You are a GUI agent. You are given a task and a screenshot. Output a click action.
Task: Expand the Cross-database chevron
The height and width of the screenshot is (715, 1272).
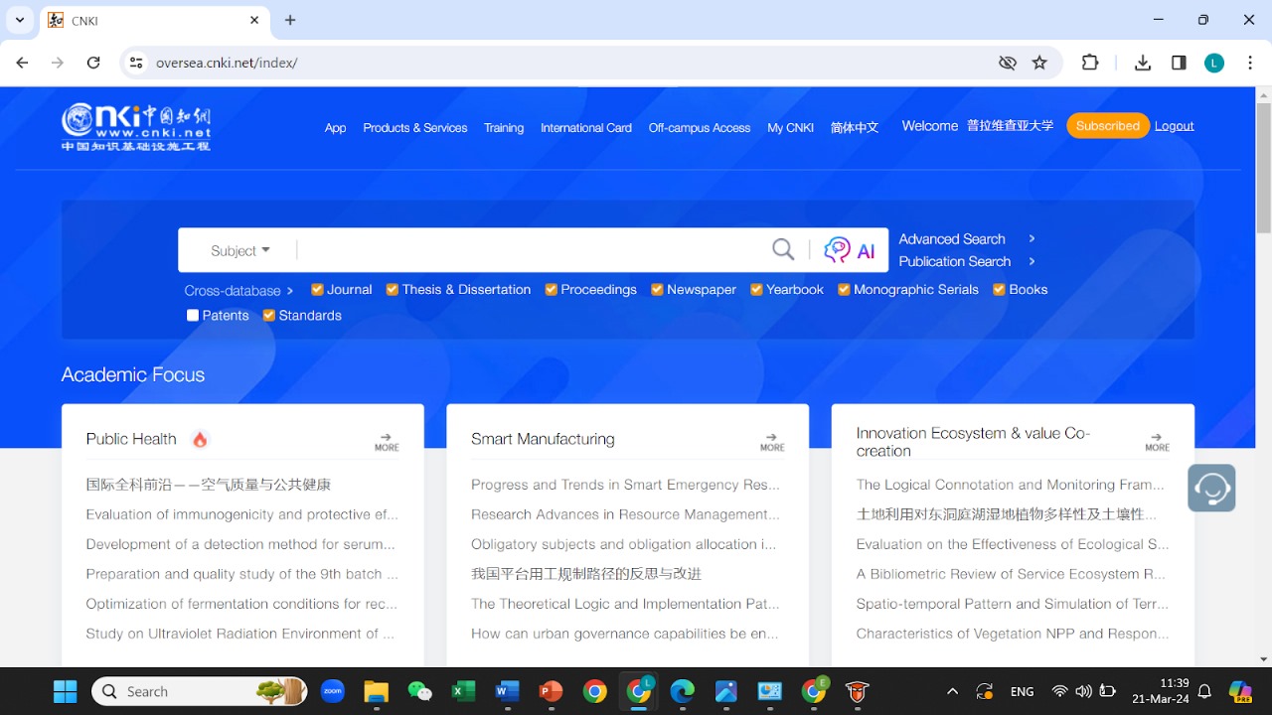(x=290, y=291)
